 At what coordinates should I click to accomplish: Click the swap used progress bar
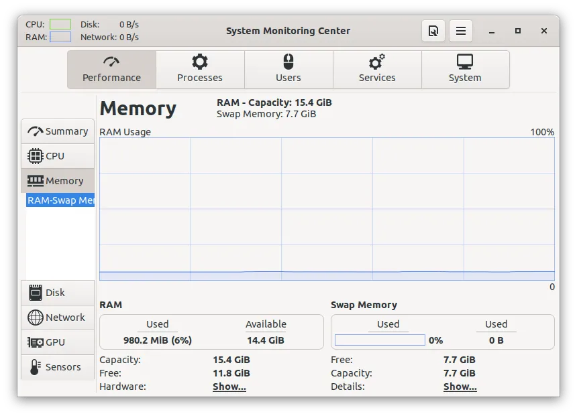(380, 340)
